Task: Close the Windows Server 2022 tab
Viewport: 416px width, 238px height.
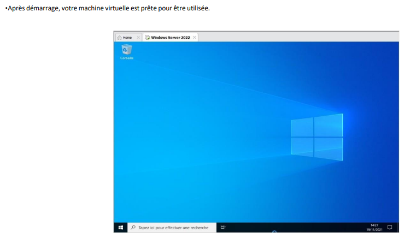Action: click(x=195, y=37)
